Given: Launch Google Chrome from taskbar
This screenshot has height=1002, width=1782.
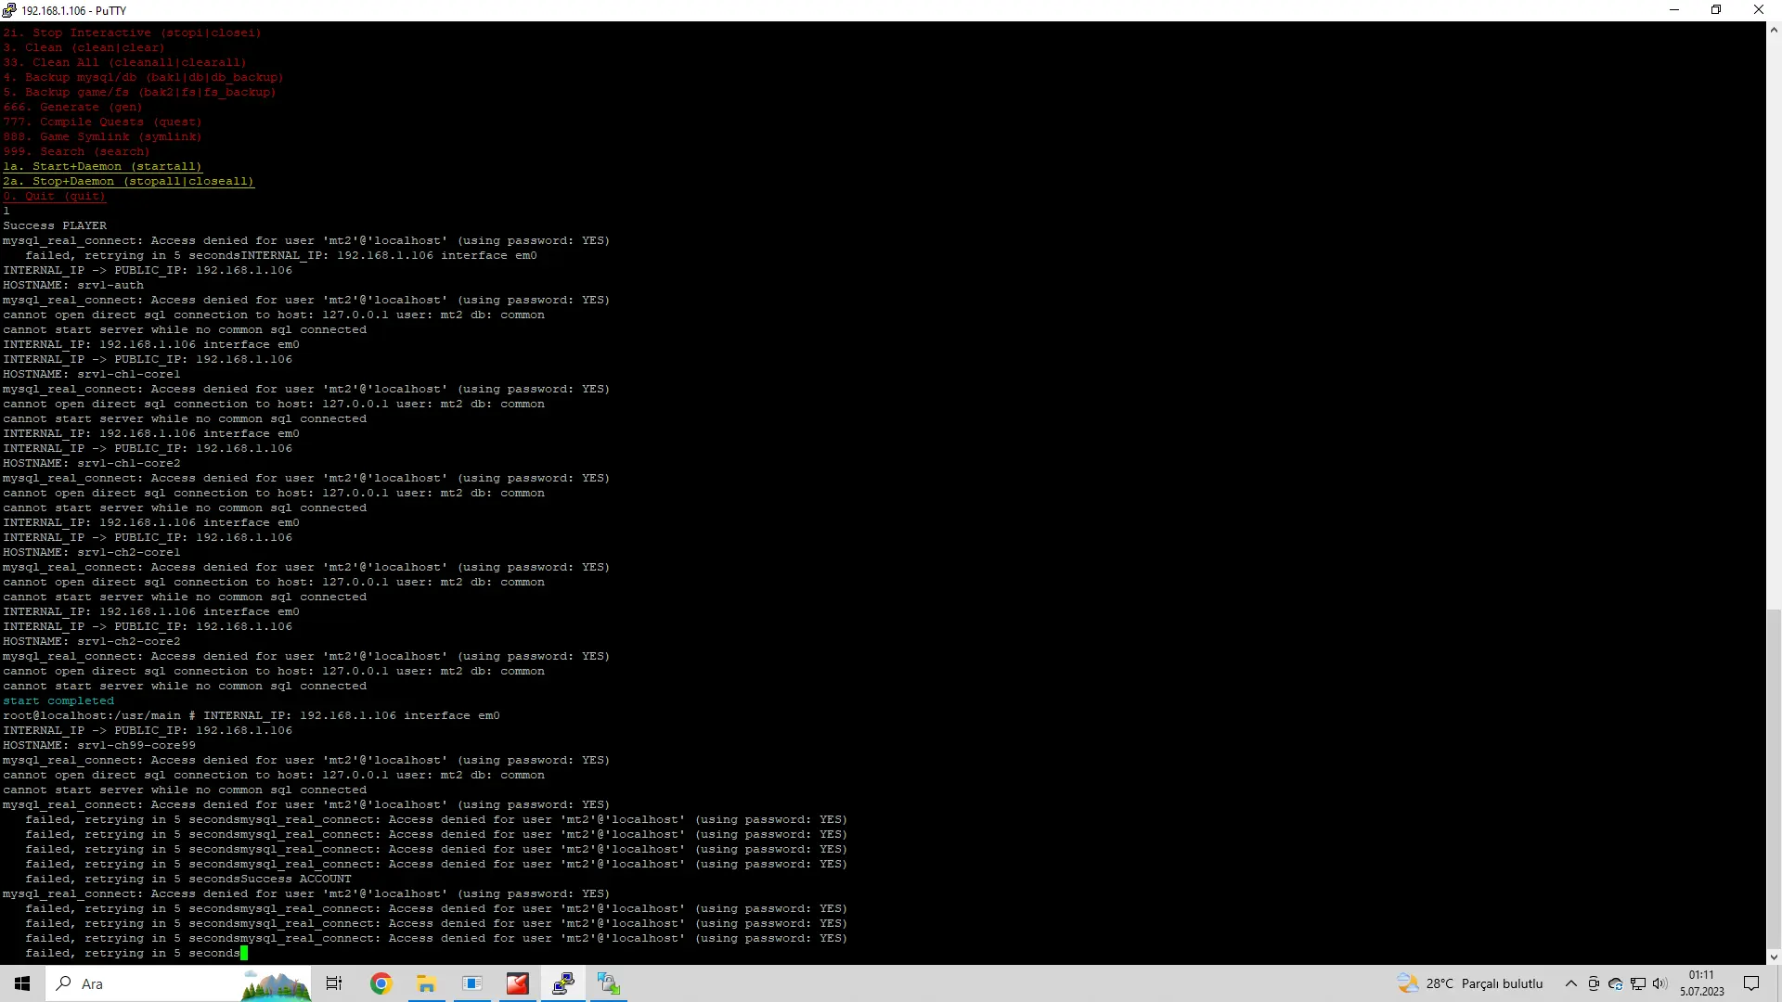Looking at the screenshot, I should point(381,983).
